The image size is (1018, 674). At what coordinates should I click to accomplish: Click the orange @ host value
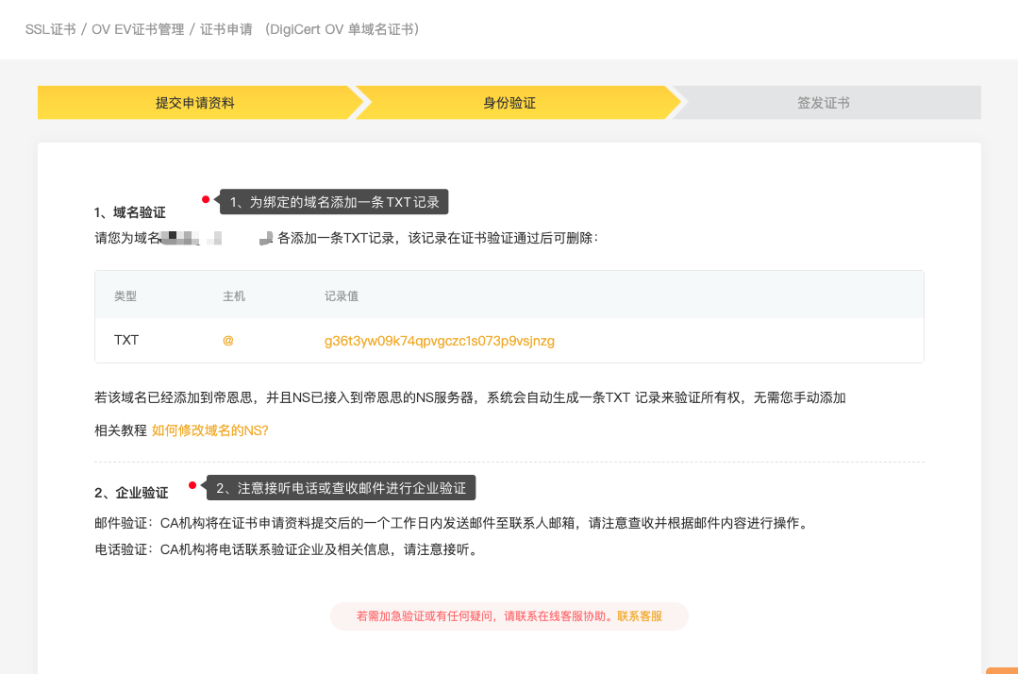click(x=227, y=340)
